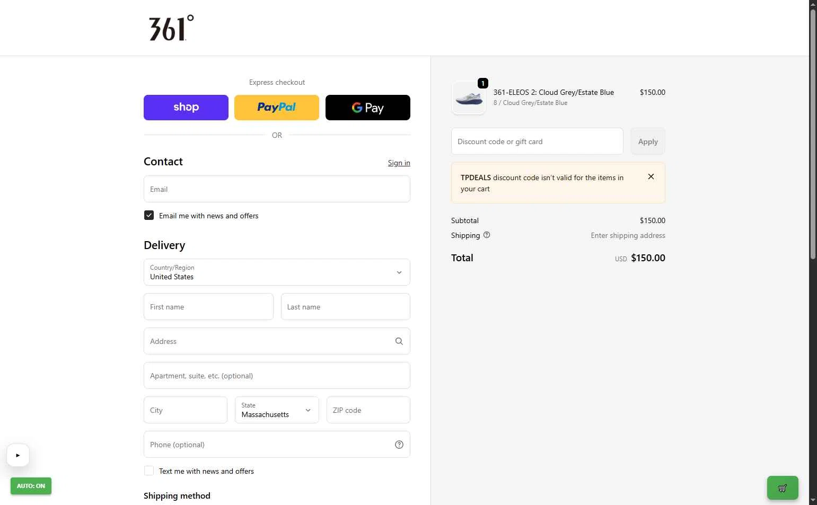Screen dimensions: 817x505
Task: Open the Country/Region dropdown
Action: (x=277, y=272)
